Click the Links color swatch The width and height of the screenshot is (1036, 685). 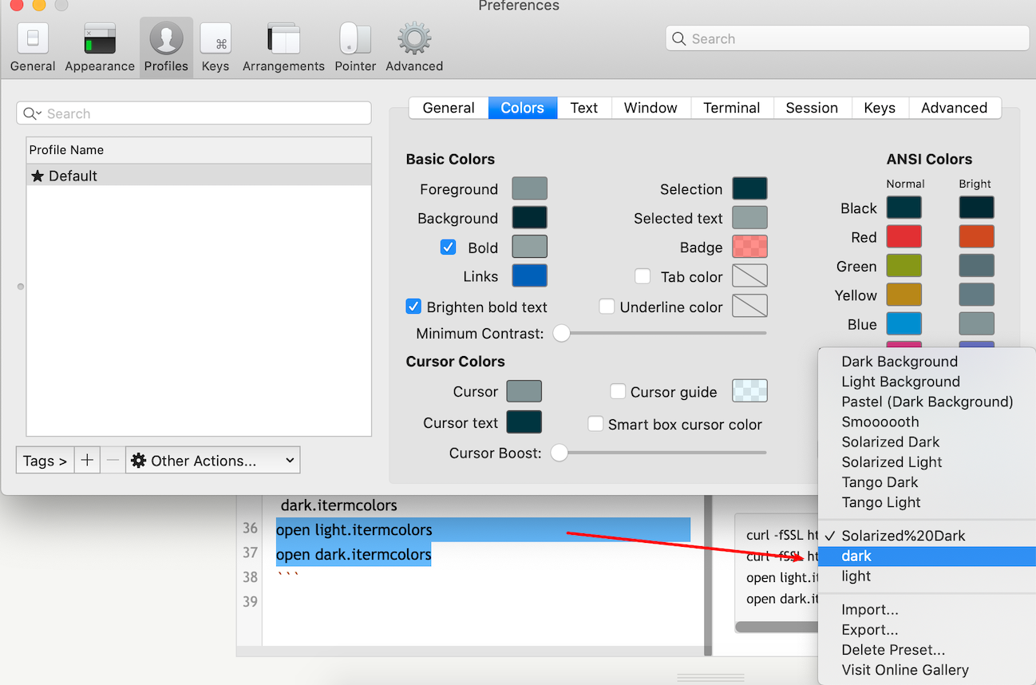[x=529, y=275]
